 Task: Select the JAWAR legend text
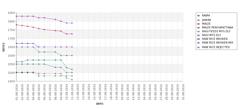pyautogui.click(x=206, y=20)
